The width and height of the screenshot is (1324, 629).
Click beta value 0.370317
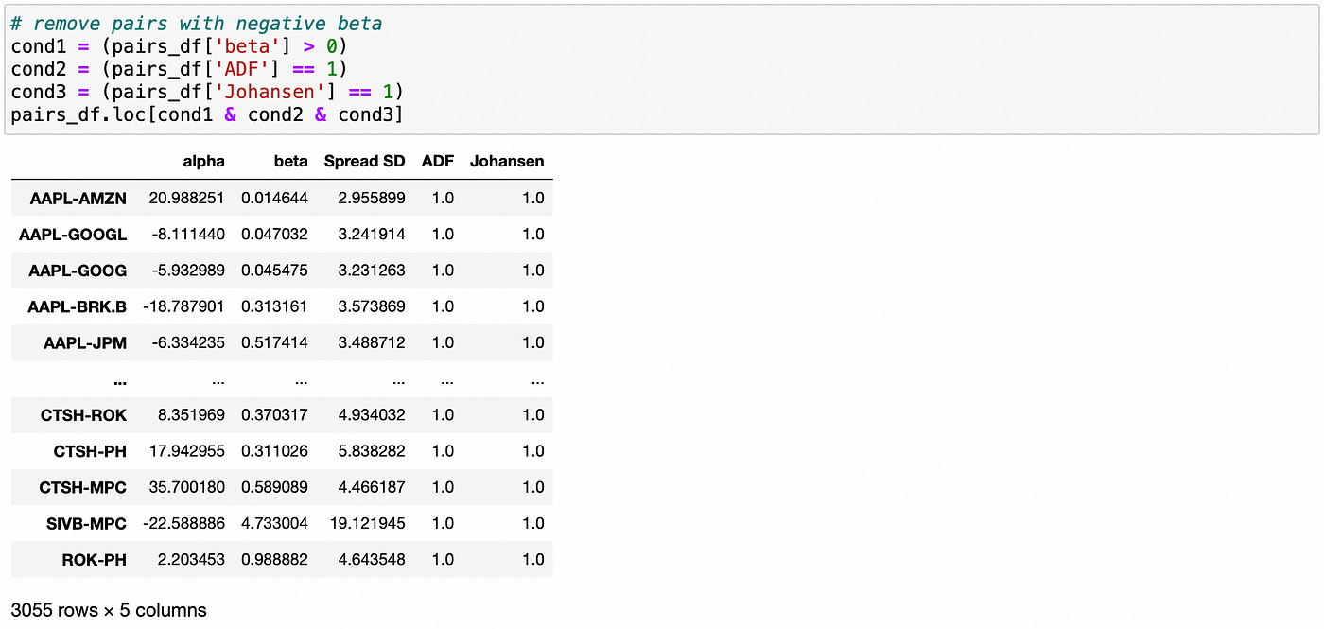pos(274,414)
